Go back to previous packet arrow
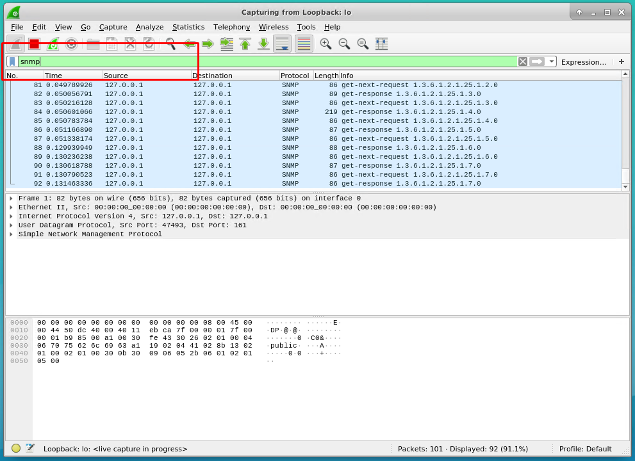Viewport: 635px width, 461px height. click(x=189, y=44)
